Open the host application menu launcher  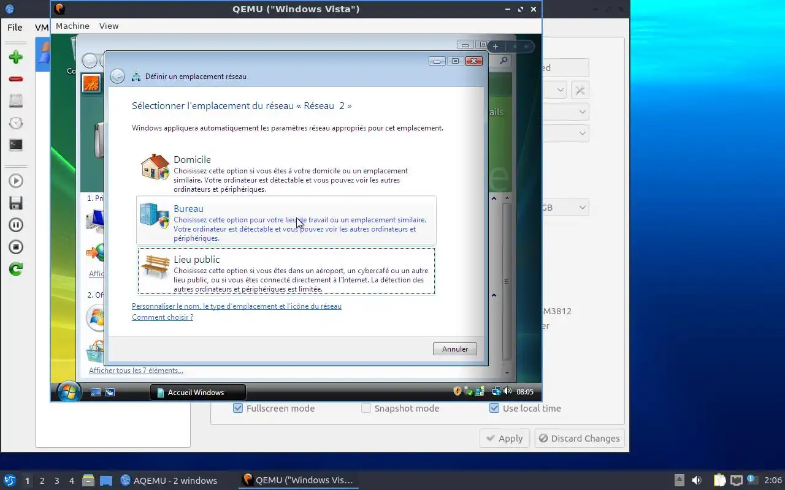tap(9, 481)
